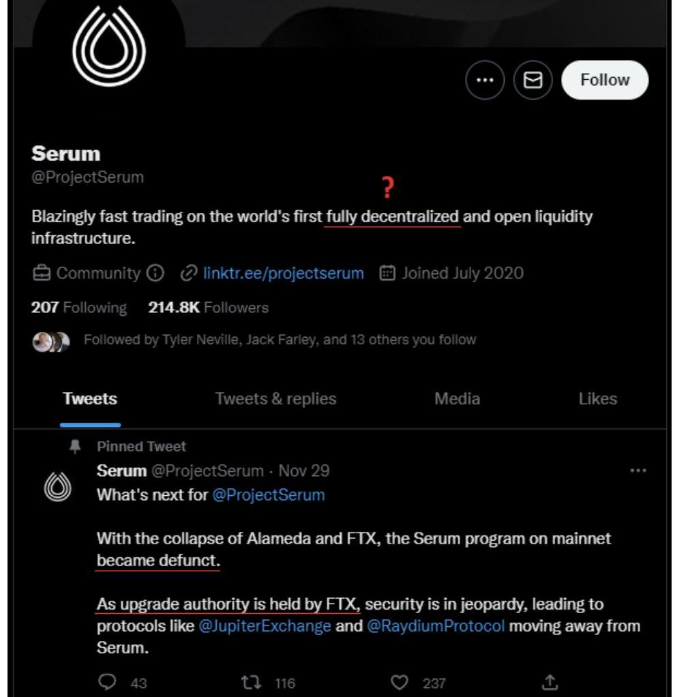Switch to Tweets & replies tab
675x697 pixels.
point(275,399)
